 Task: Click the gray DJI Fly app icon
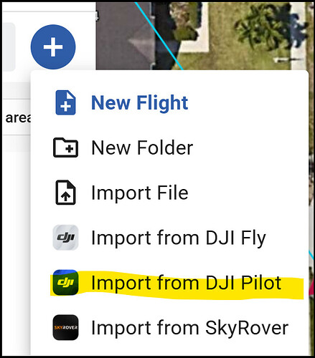click(x=65, y=238)
